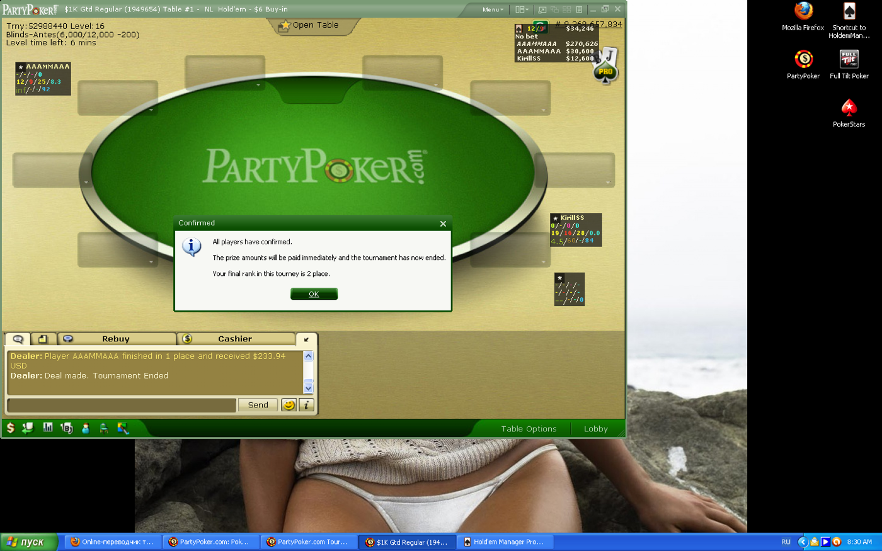Click the colorful squares icon in the bottom bar

point(123,428)
